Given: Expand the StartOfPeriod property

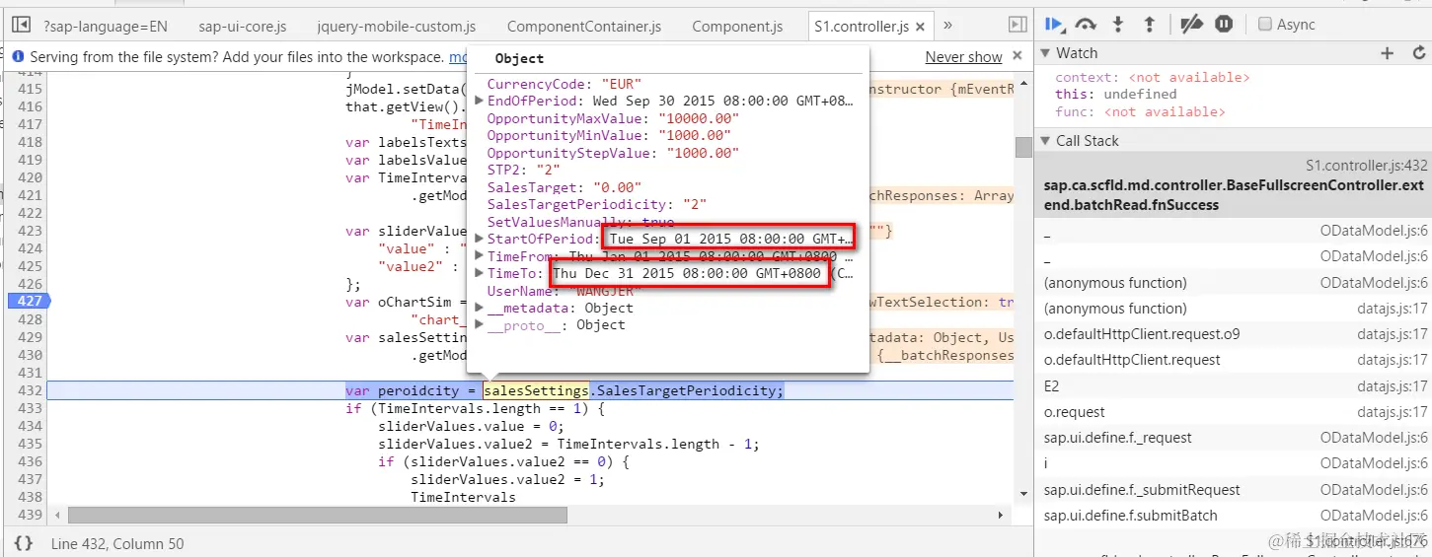Looking at the screenshot, I should [480, 240].
